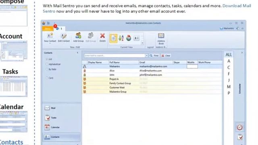The image size is (258, 145).
Task: Click the Alice@mailsentro.com email cell
Action: (x=150, y=71)
